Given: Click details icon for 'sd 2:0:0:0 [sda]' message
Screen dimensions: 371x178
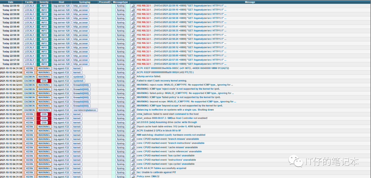Looking at the screenshot, I should 133,123.
